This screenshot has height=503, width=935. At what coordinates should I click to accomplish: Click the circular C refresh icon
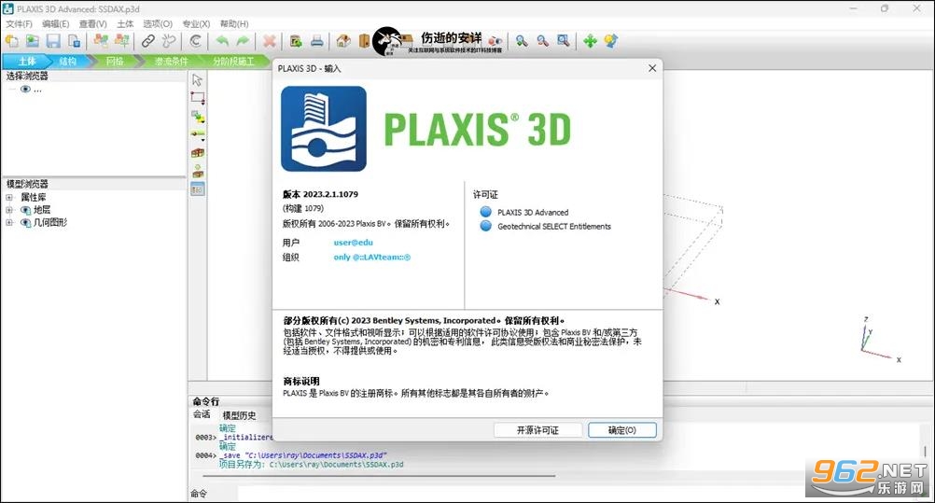tap(195, 41)
